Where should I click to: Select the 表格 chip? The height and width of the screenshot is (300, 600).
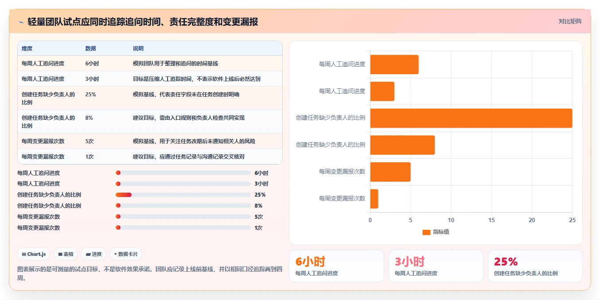66,254
